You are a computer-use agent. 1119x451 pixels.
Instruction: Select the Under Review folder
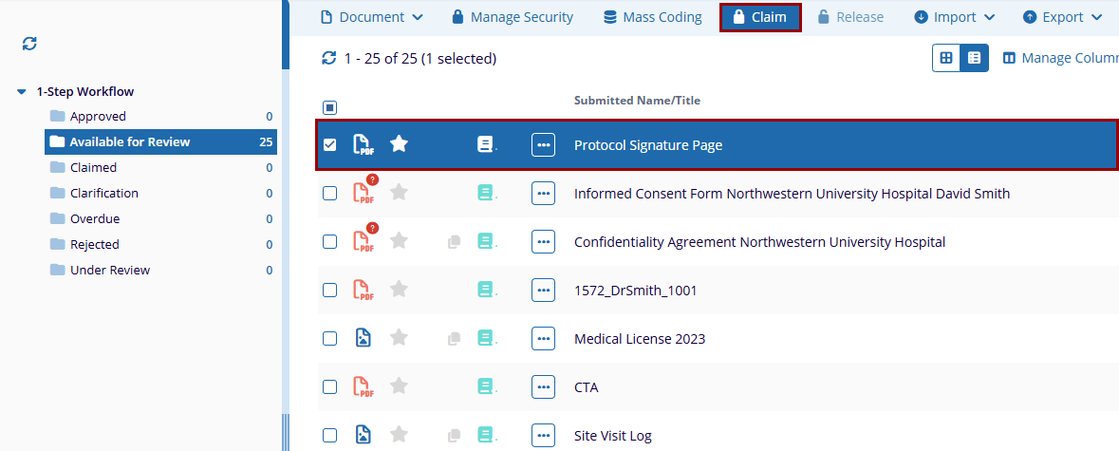coord(109,270)
